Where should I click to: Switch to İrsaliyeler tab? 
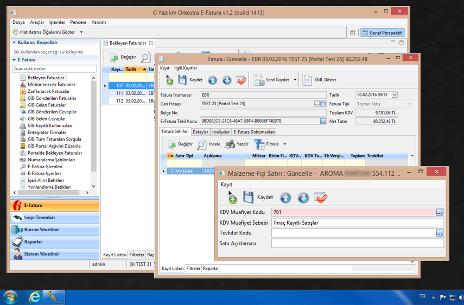pos(221,132)
